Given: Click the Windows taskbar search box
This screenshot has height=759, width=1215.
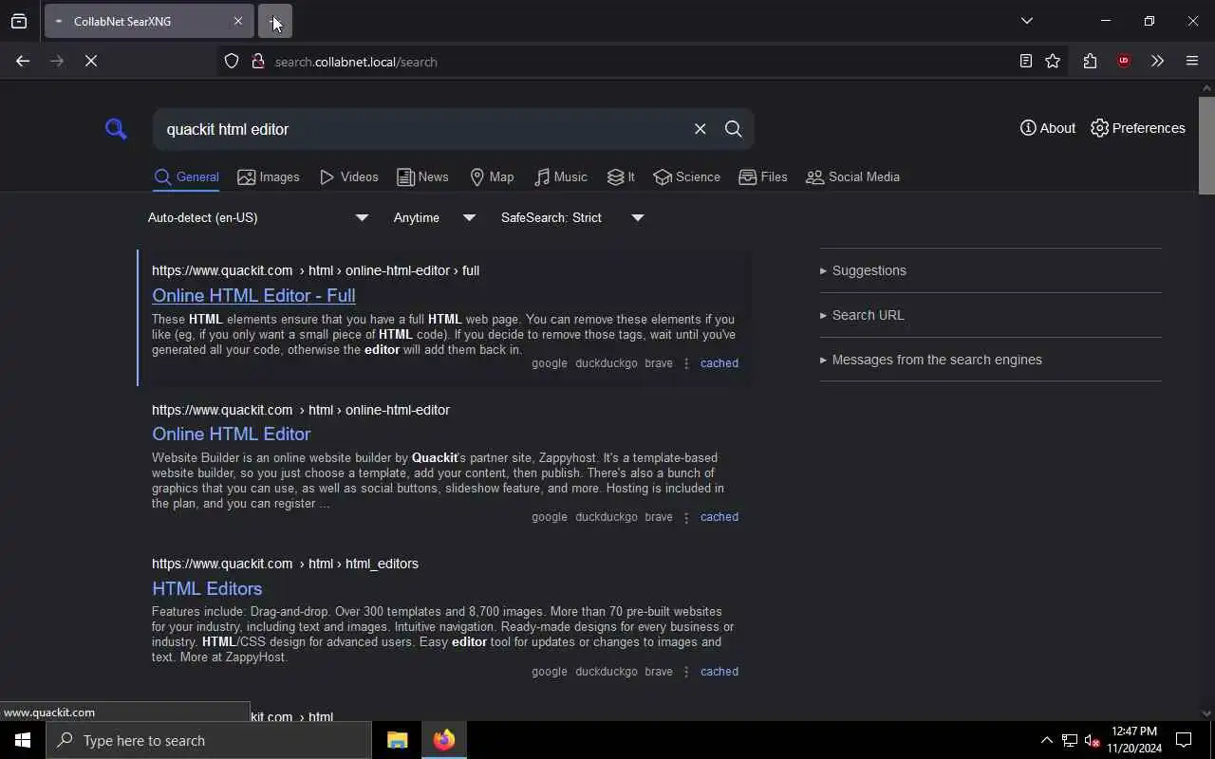Looking at the screenshot, I should click(209, 740).
